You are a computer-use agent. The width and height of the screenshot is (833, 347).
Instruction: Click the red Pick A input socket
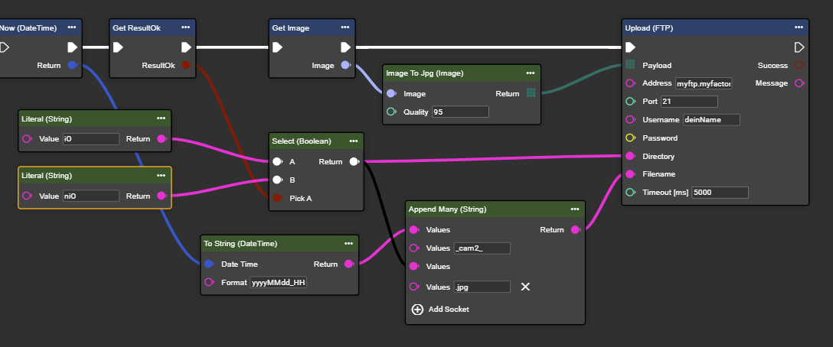click(277, 198)
